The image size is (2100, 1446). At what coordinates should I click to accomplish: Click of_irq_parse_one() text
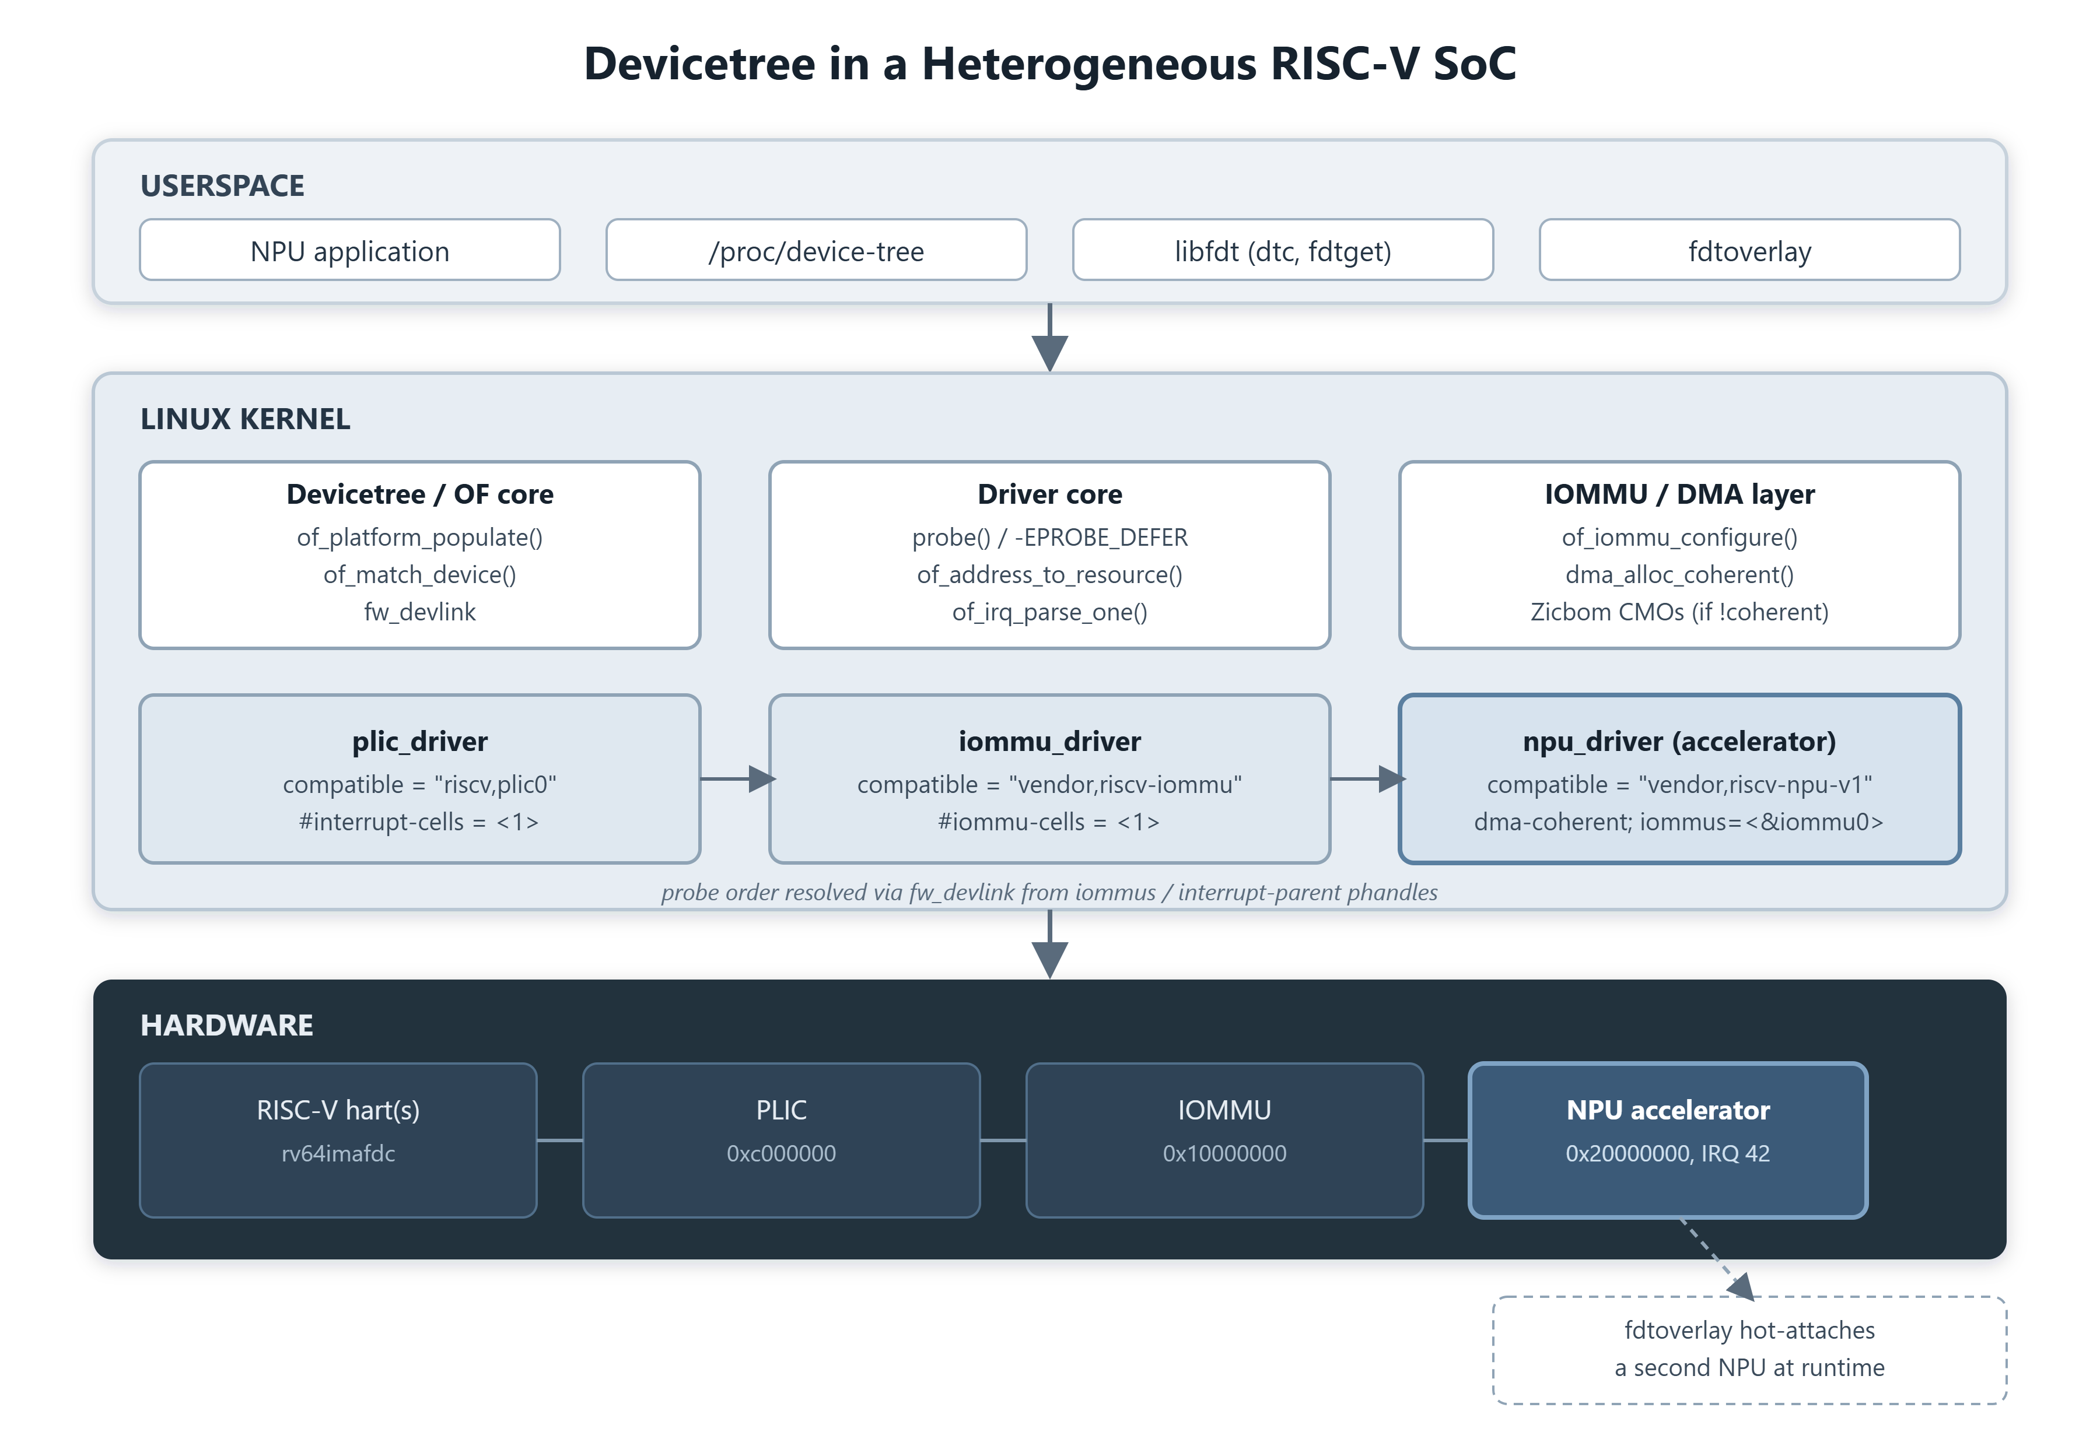pos(1049,612)
